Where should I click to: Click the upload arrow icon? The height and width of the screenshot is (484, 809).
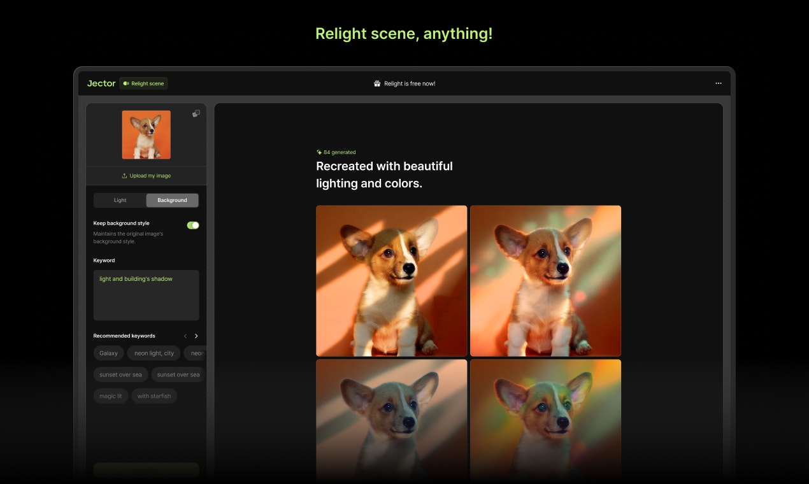[x=125, y=176]
